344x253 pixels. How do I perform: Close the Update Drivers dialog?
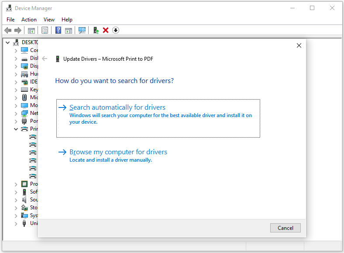point(299,45)
